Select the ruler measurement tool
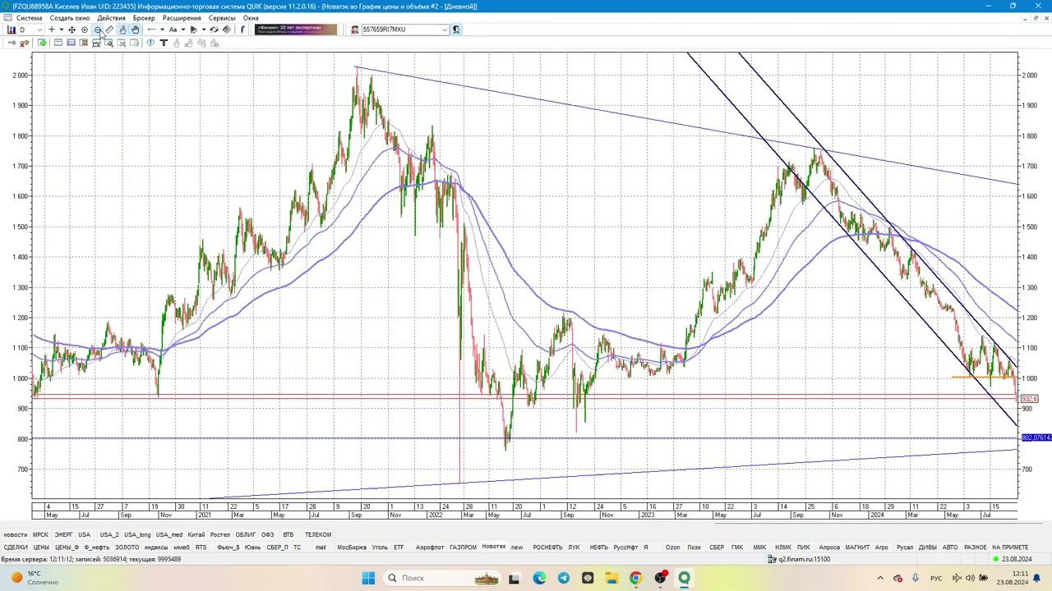This screenshot has width=1052, height=591. [109, 30]
